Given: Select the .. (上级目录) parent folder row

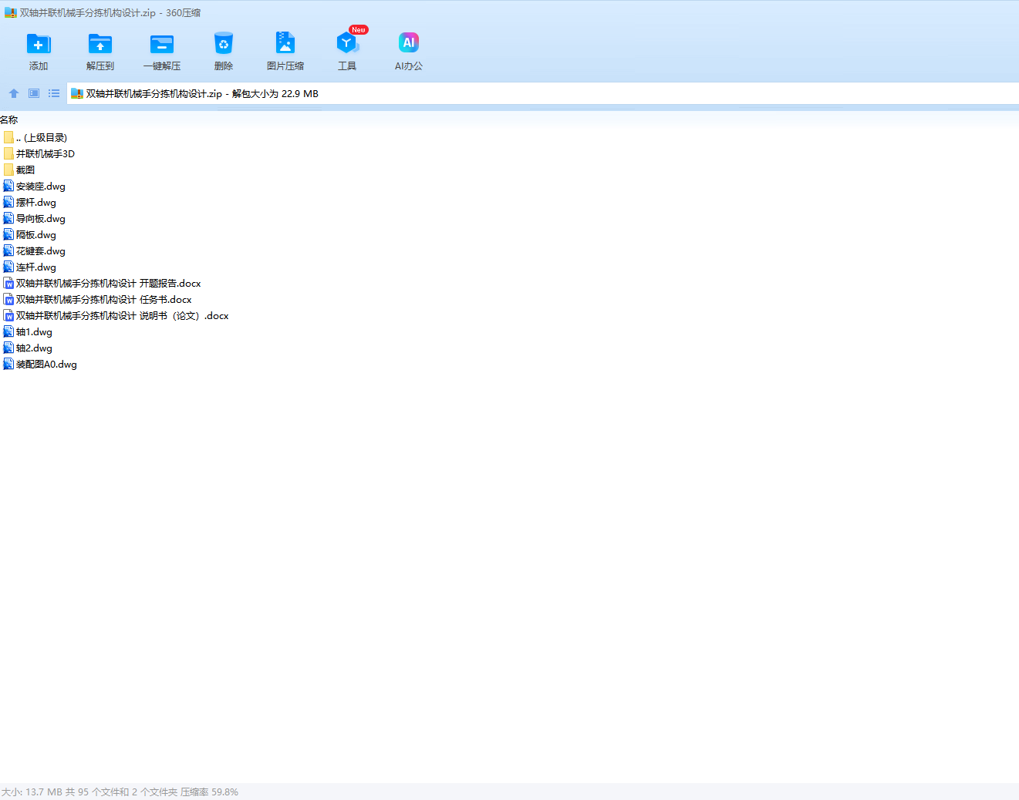Looking at the screenshot, I should pos(35,137).
